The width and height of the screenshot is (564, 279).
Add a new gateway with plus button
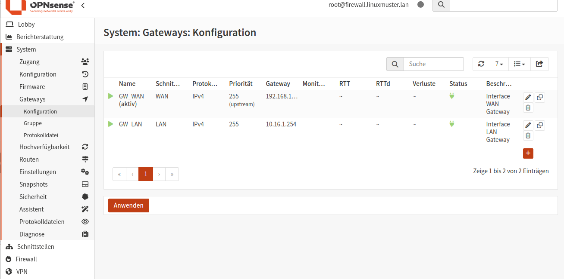(x=528, y=153)
